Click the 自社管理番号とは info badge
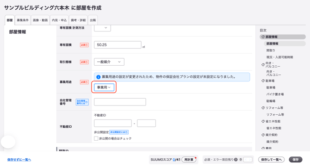This screenshot has height=168, width=310. [x=82, y=102]
